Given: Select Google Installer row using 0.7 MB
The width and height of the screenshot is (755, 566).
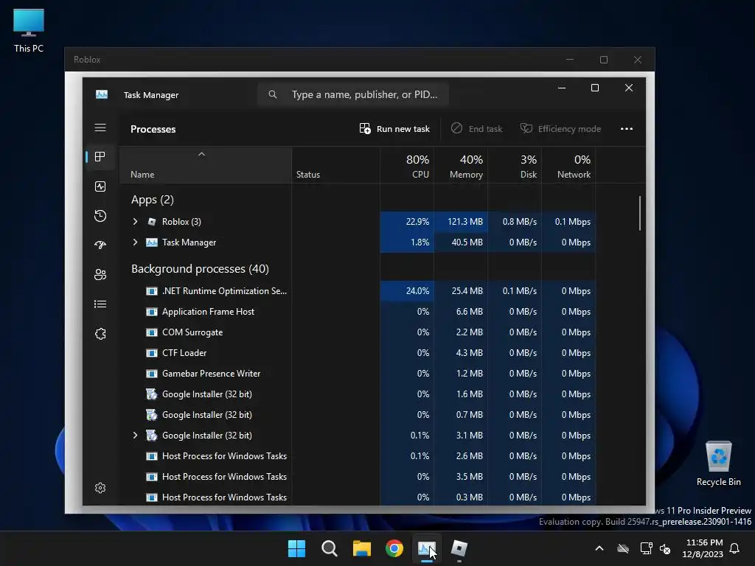Looking at the screenshot, I should click(x=358, y=415).
